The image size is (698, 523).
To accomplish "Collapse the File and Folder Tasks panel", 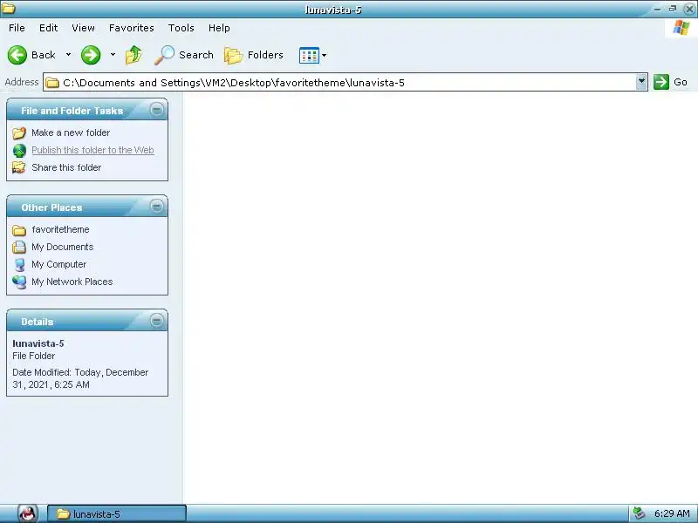I will pyautogui.click(x=157, y=110).
